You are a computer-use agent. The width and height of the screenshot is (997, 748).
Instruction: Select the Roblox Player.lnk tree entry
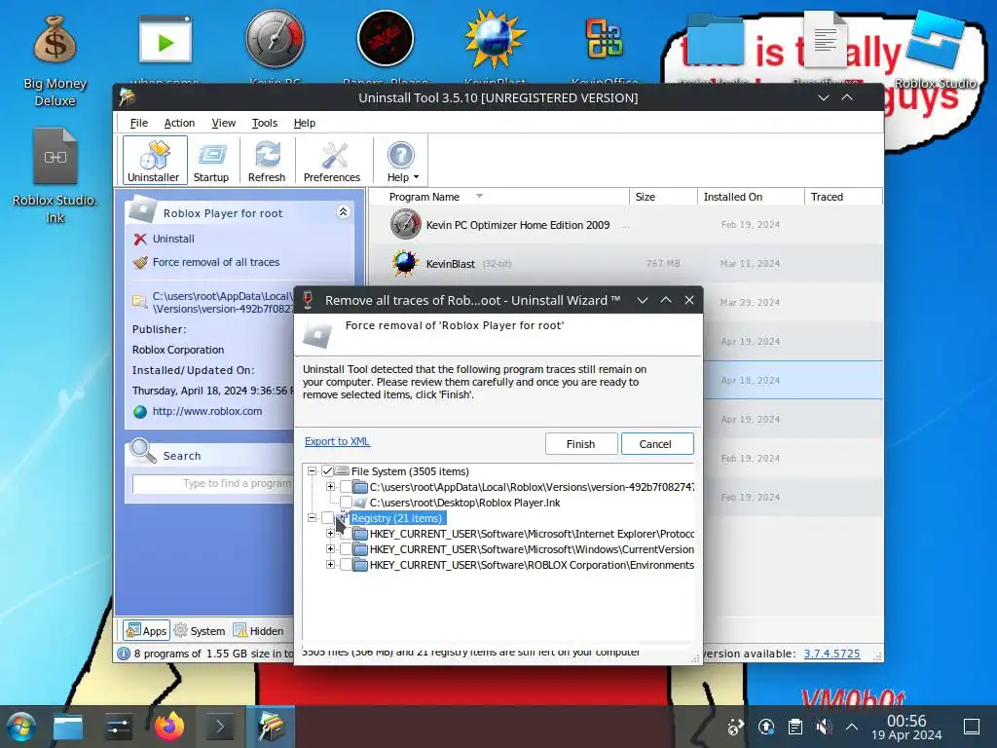tap(464, 503)
